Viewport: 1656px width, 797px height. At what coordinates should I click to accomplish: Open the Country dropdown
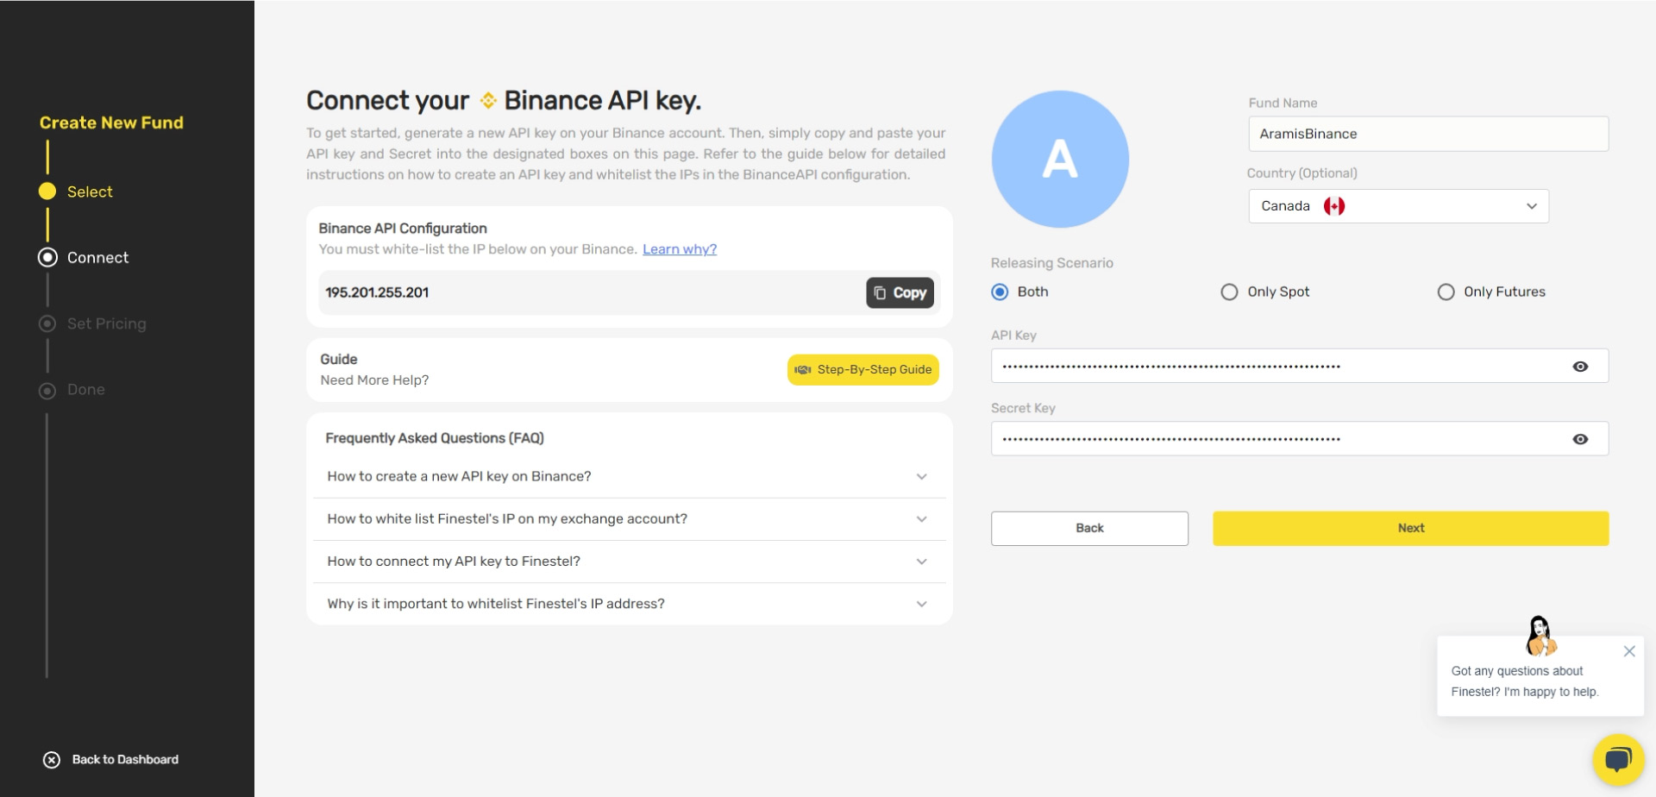[x=1398, y=206]
